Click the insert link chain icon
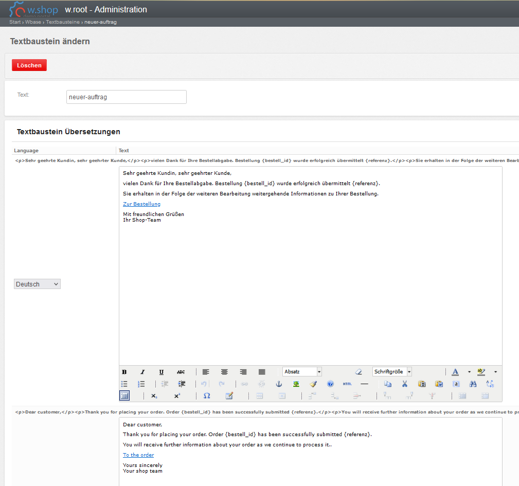 pos(244,384)
